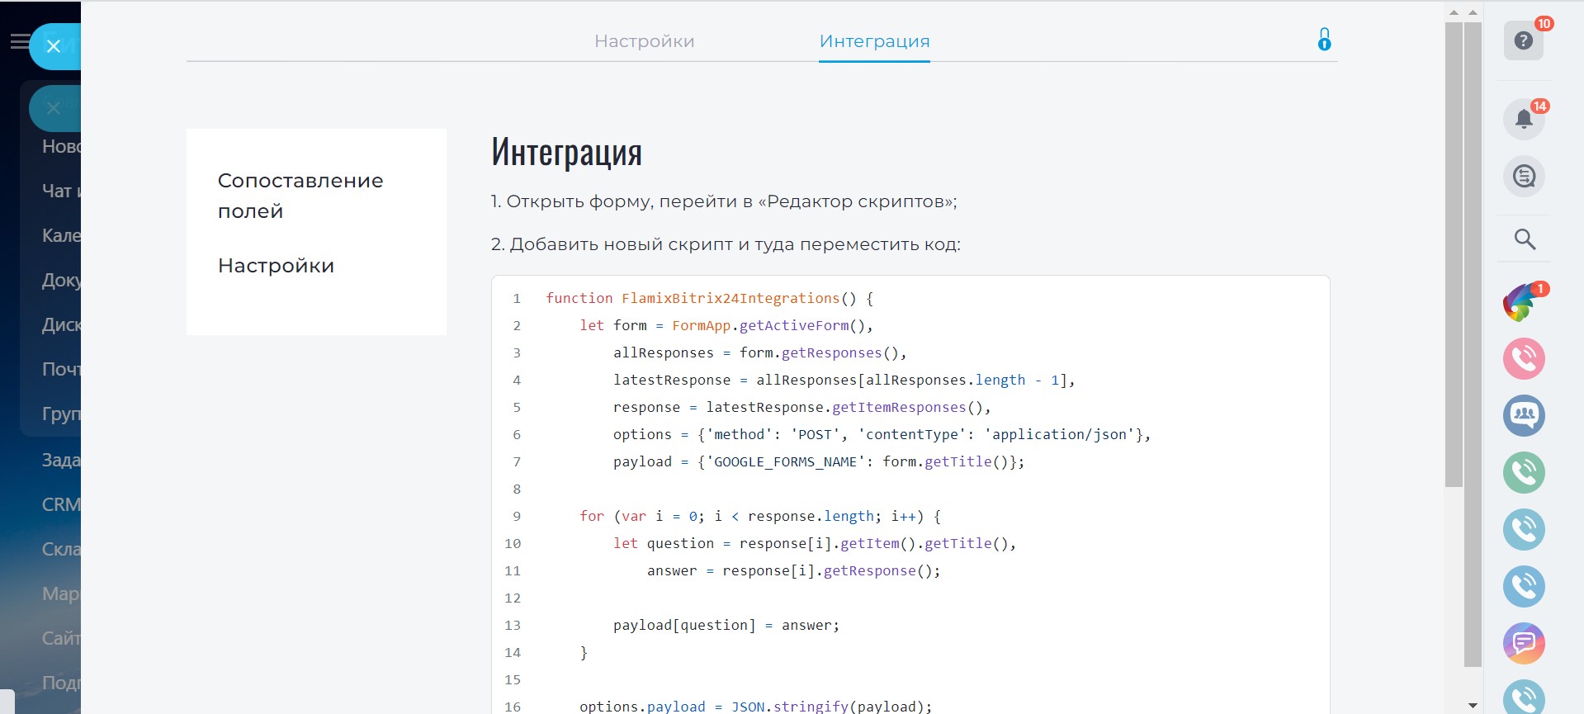
Task: Click inside the FlamixBitrix24Integrations code block
Action: tap(908, 495)
